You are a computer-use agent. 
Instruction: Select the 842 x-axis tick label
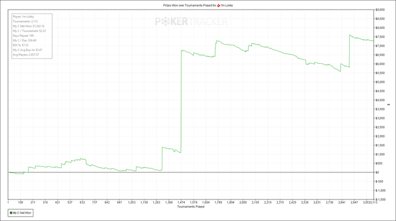click(107, 202)
